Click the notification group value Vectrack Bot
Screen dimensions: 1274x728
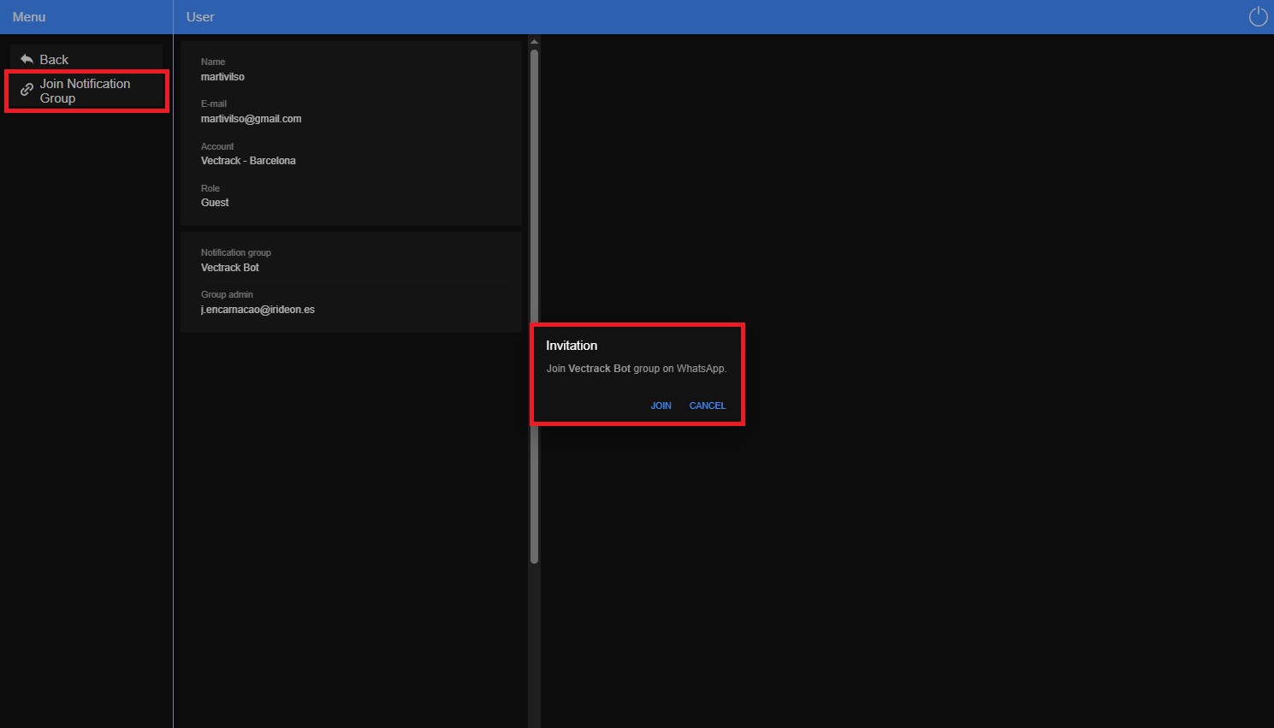coord(230,268)
